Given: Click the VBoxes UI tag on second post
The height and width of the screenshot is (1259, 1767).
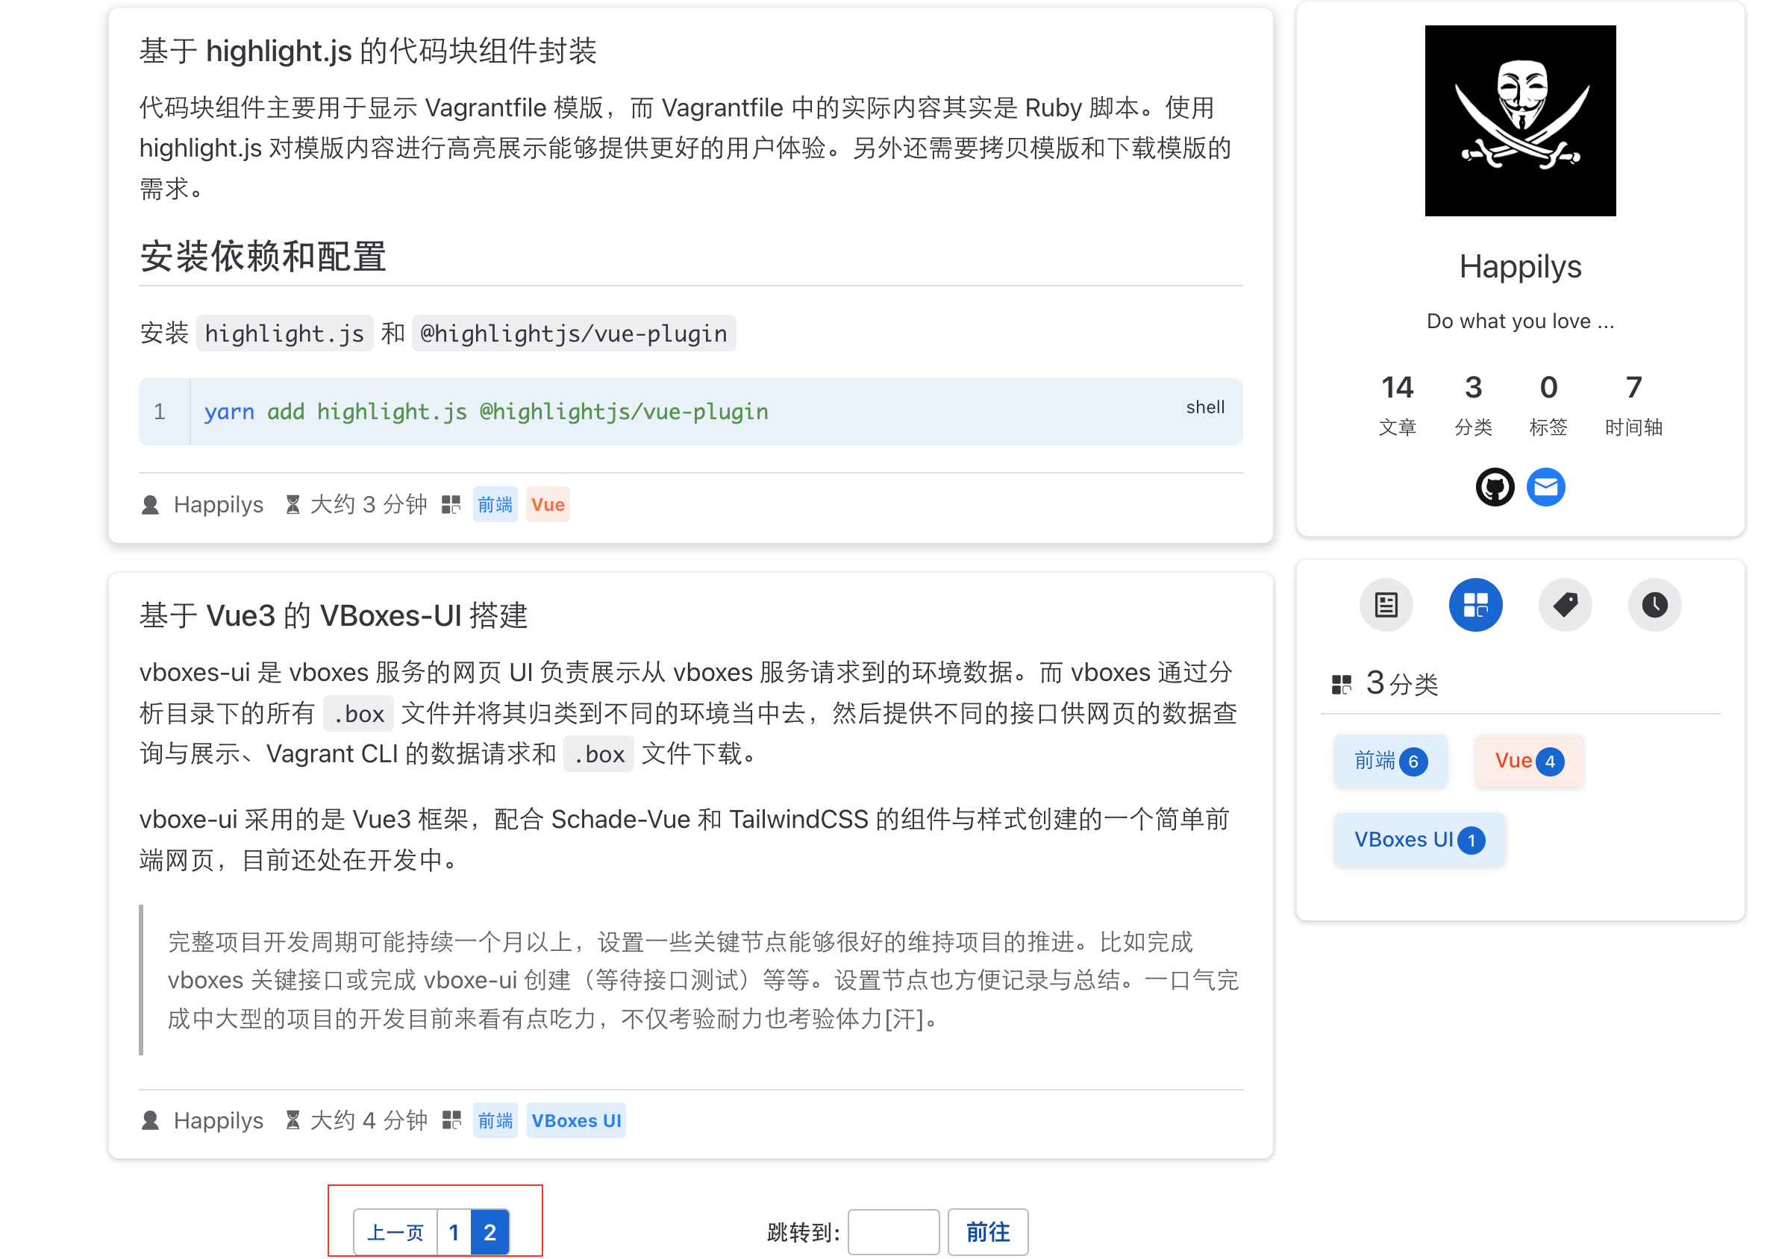Looking at the screenshot, I should pyautogui.click(x=575, y=1120).
